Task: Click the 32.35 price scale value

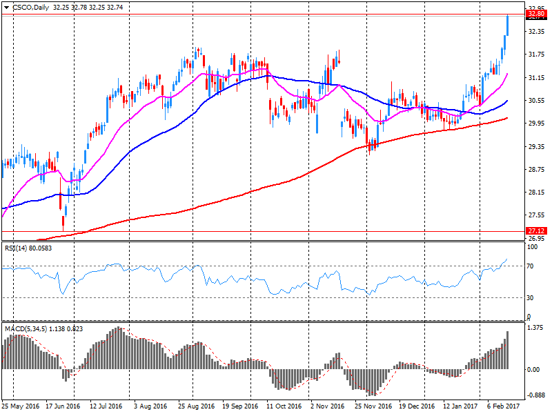Action: (x=537, y=32)
